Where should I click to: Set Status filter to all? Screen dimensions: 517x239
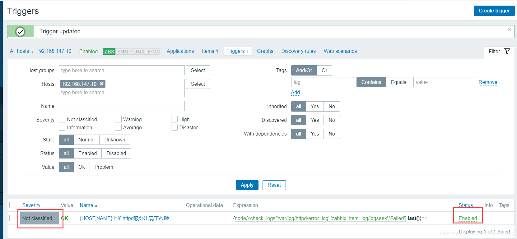66,153
